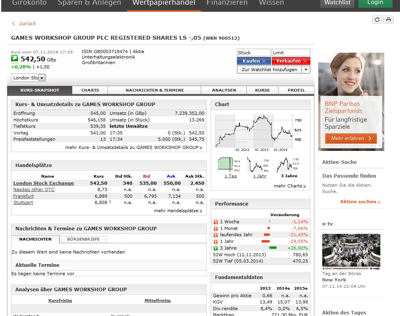The width and height of the screenshot is (400, 316).
Task: Switch to the Kurse tab
Action: coord(262,90)
